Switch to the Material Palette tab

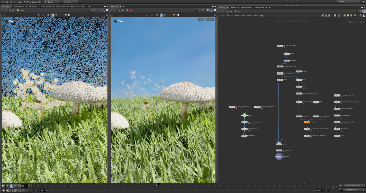pos(245,7)
